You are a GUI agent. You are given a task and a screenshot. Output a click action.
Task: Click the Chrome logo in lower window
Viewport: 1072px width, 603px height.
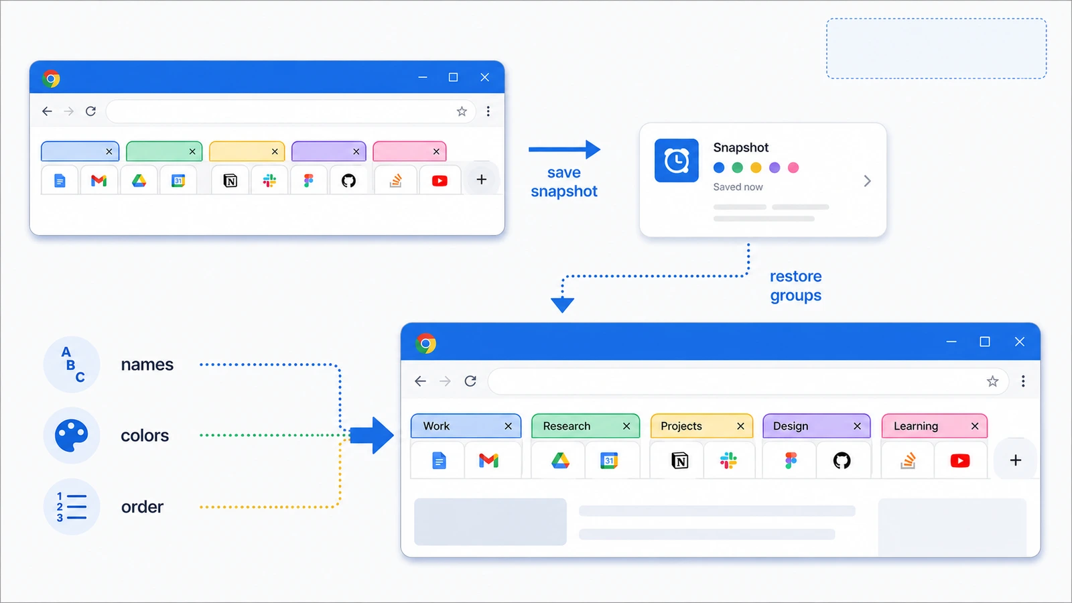425,344
